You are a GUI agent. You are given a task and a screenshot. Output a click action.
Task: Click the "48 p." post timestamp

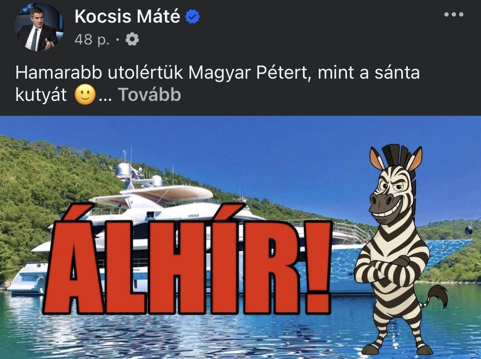[92, 40]
